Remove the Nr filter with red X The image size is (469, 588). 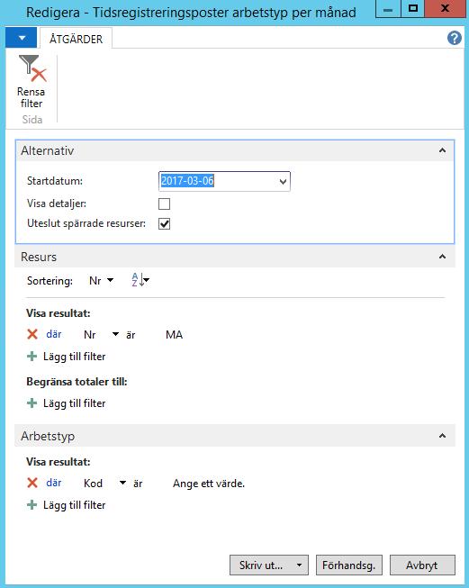tap(32, 334)
